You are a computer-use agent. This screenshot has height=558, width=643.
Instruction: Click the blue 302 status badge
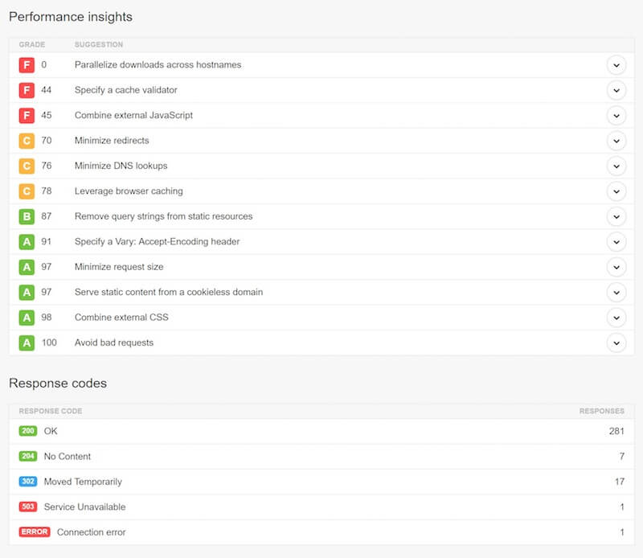(x=28, y=482)
